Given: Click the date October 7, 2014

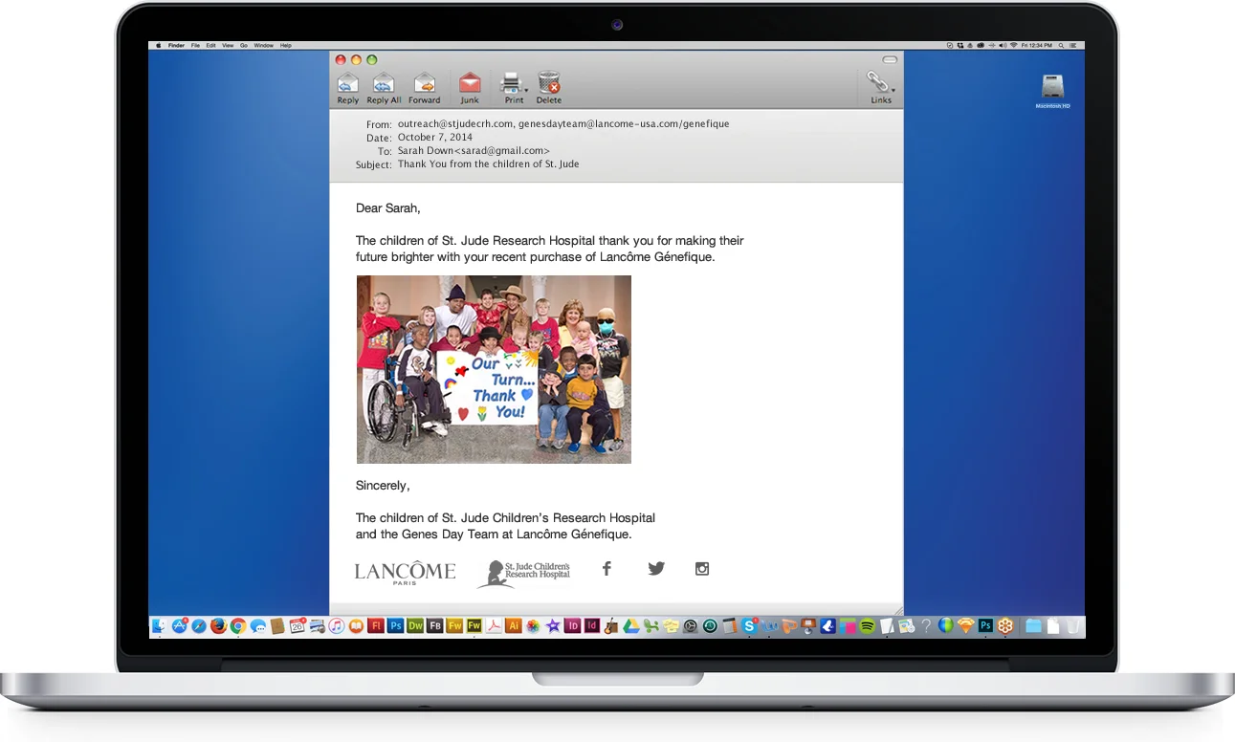Looking at the screenshot, I should [435, 138].
